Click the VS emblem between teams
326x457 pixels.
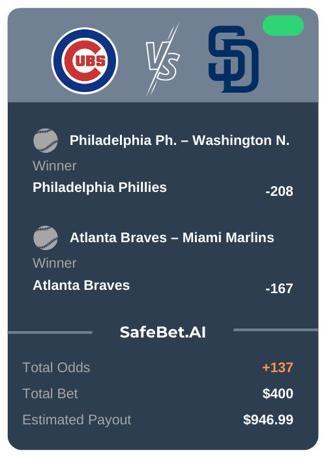pos(163,59)
